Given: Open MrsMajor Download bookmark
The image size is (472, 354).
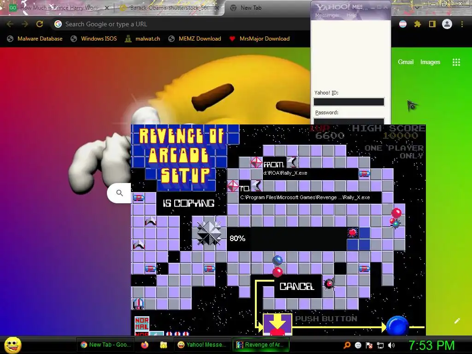Looking at the screenshot, I should tap(260, 39).
